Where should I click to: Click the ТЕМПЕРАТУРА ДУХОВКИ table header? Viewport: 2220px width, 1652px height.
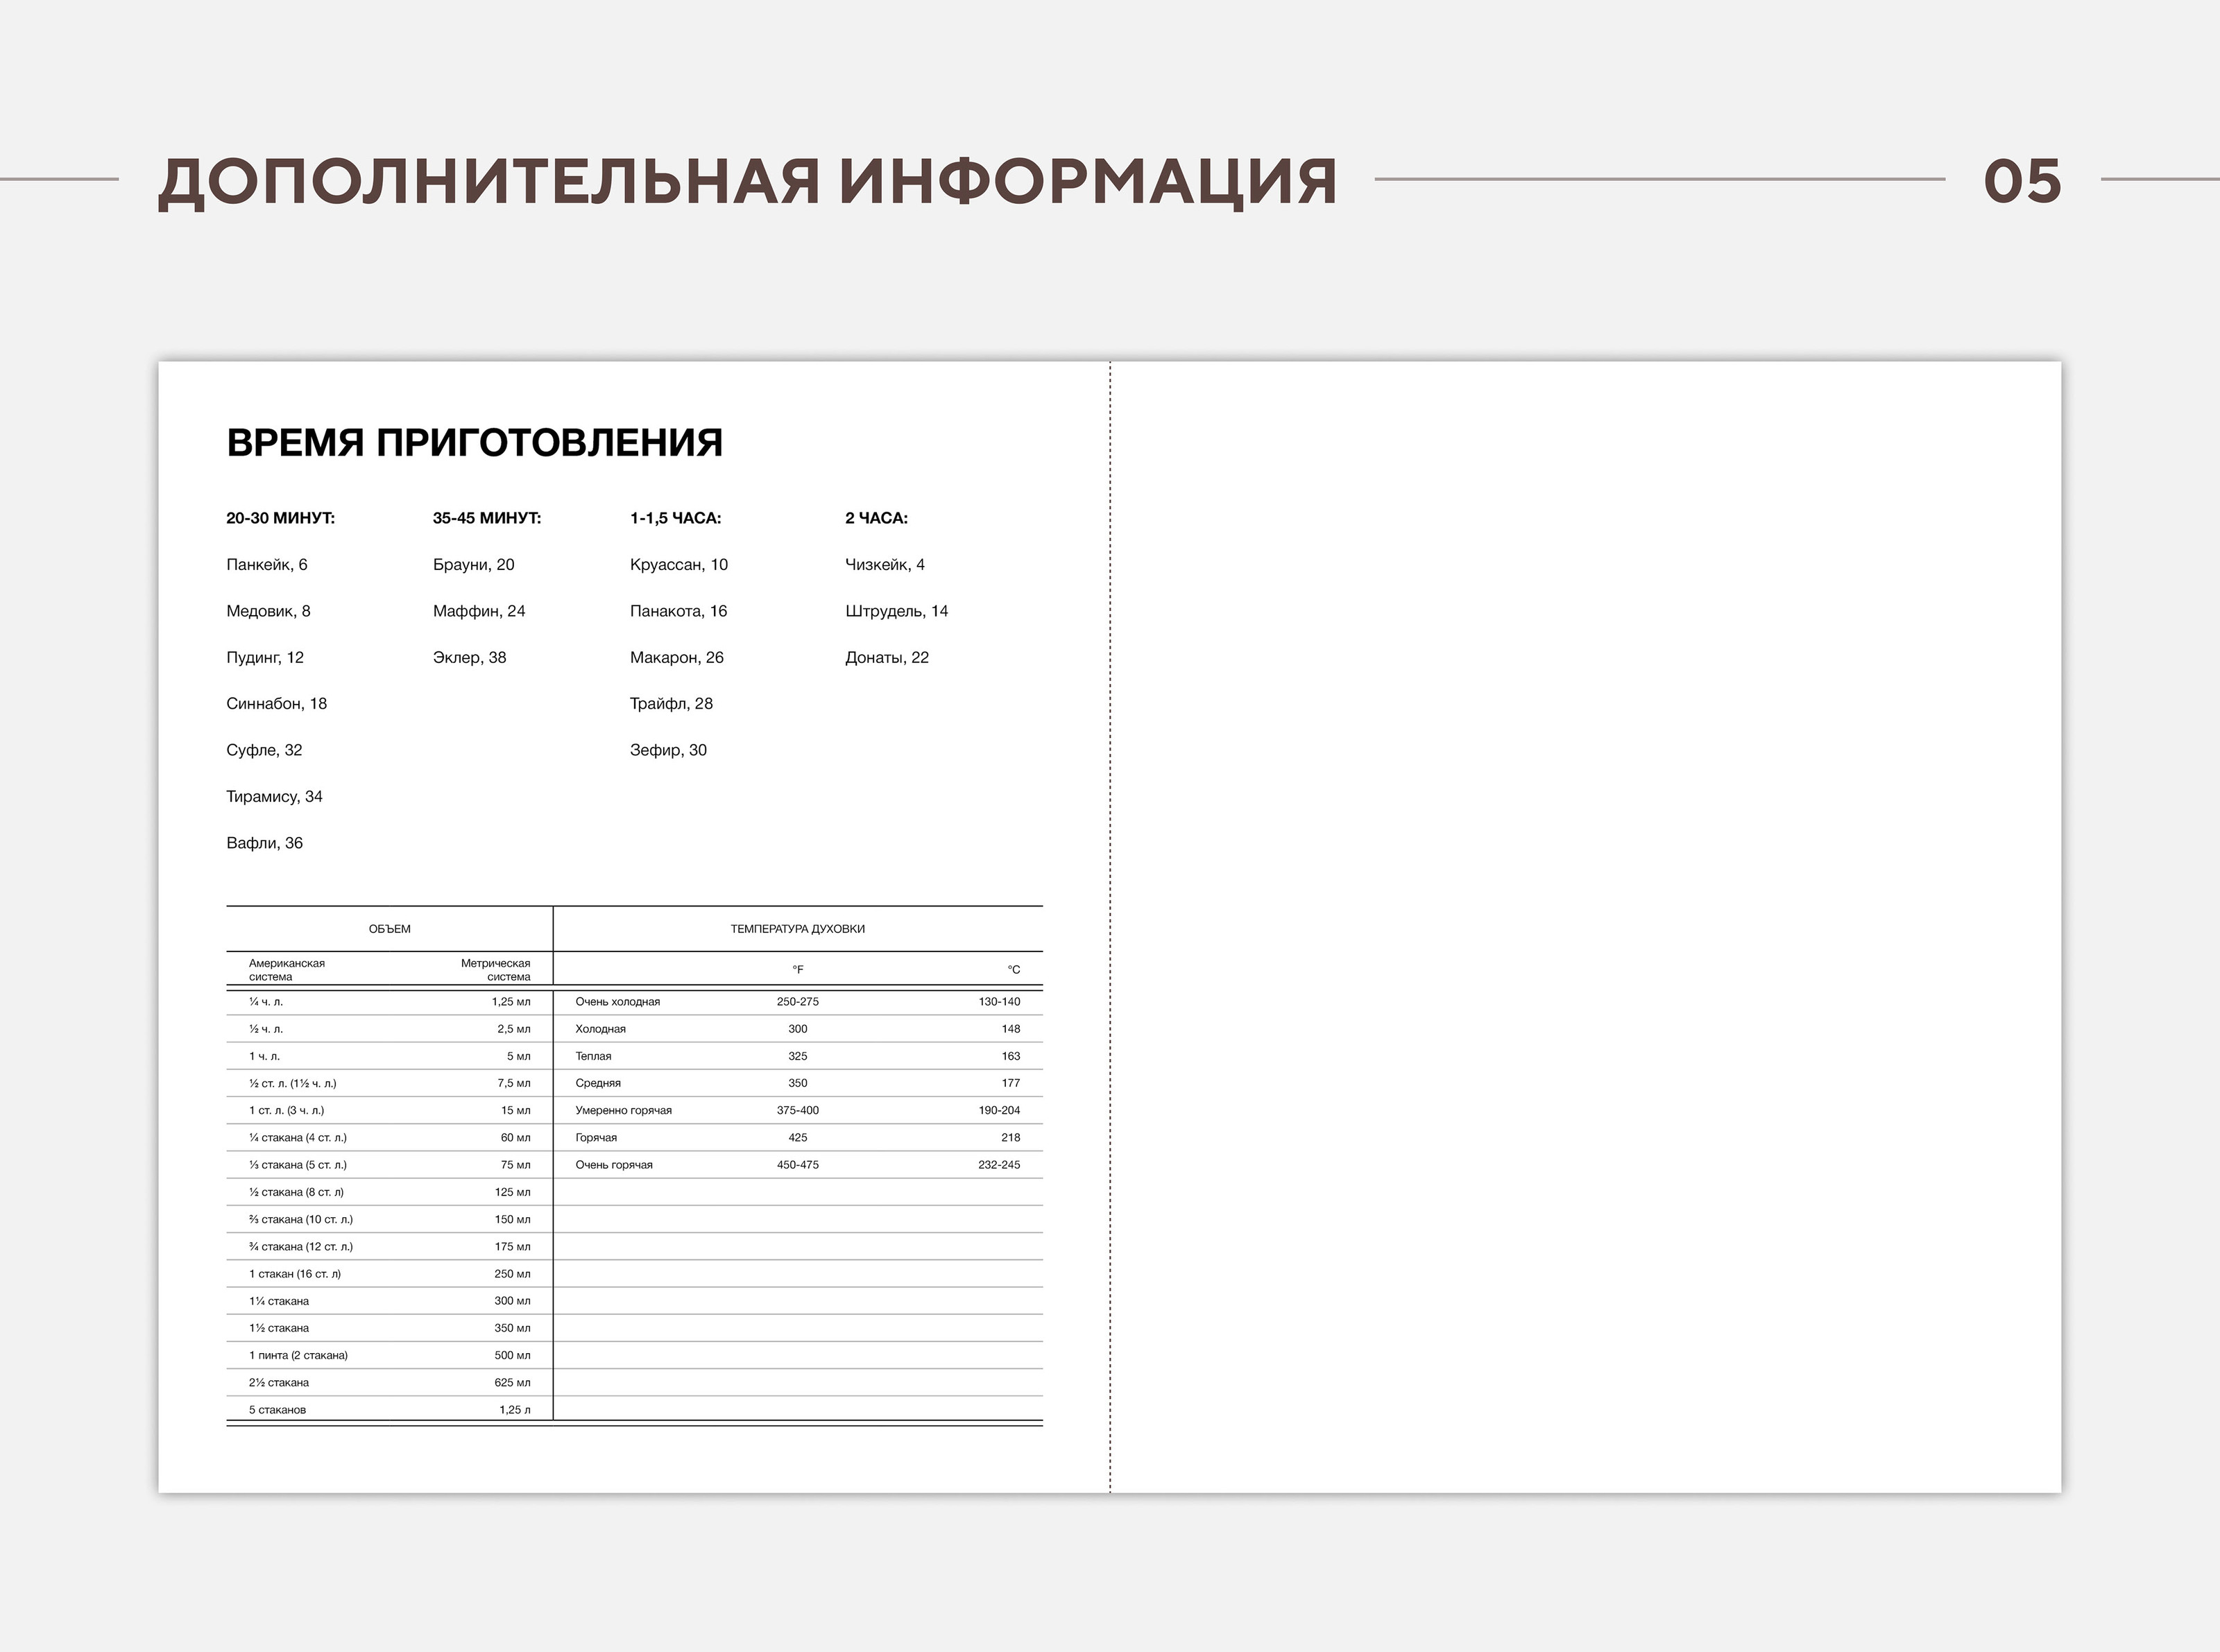(x=797, y=929)
